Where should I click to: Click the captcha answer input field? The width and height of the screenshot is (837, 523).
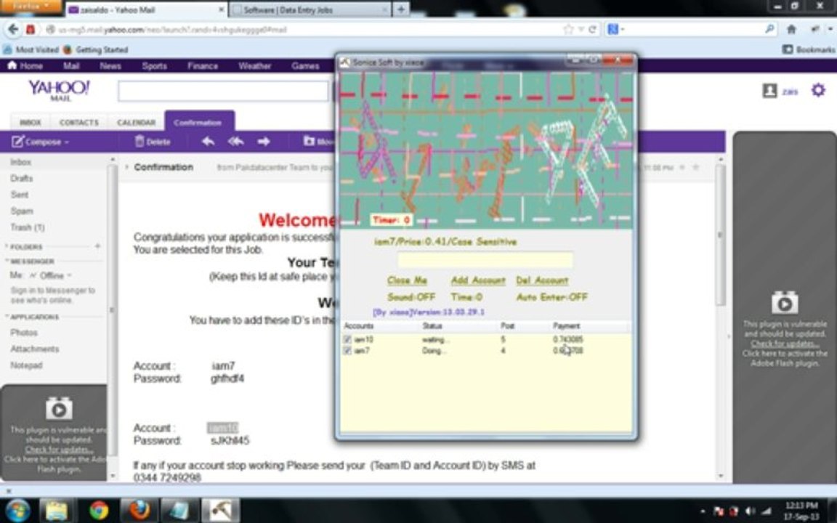(x=485, y=260)
